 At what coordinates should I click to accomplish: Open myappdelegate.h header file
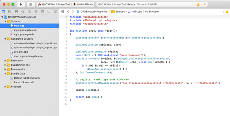[24, 34]
